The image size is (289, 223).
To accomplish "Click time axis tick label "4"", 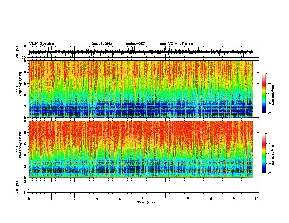I will (120, 199).
